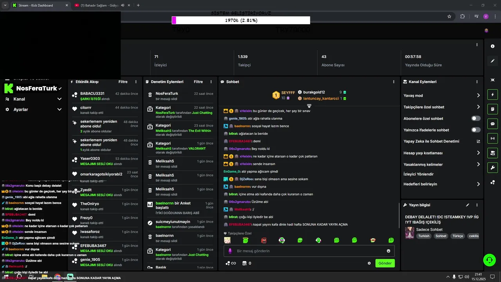
Task: Toggle the broadcast signal icon in right sidebar
Action: (x=492, y=138)
